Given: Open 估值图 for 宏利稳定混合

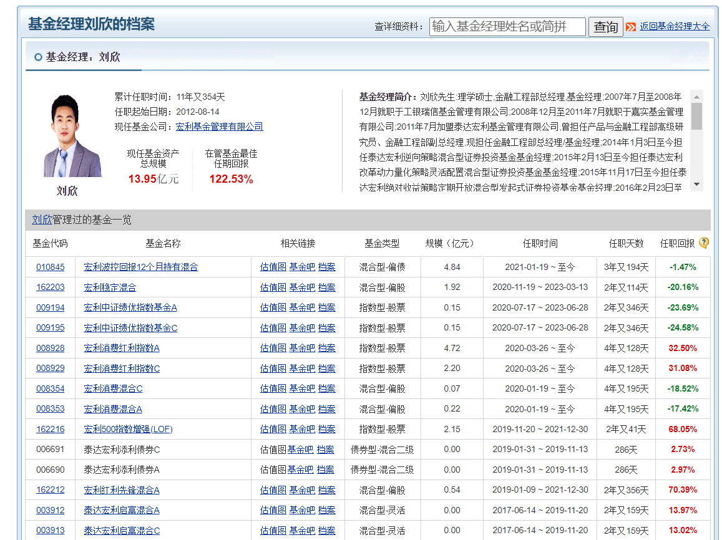Looking at the screenshot, I should tap(273, 287).
